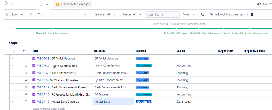Click the Themes column header
The image size is (272, 110).
(141, 51)
